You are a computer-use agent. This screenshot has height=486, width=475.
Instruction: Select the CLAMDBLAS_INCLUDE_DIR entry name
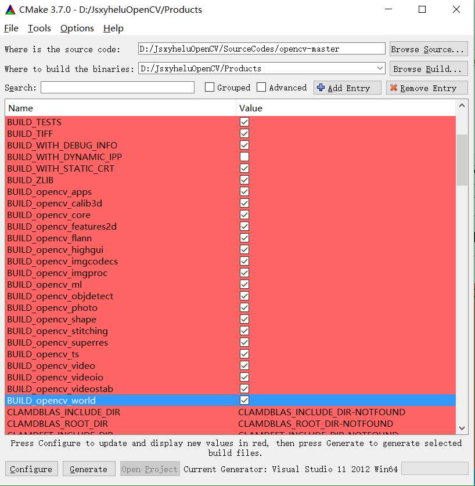click(x=64, y=412)
